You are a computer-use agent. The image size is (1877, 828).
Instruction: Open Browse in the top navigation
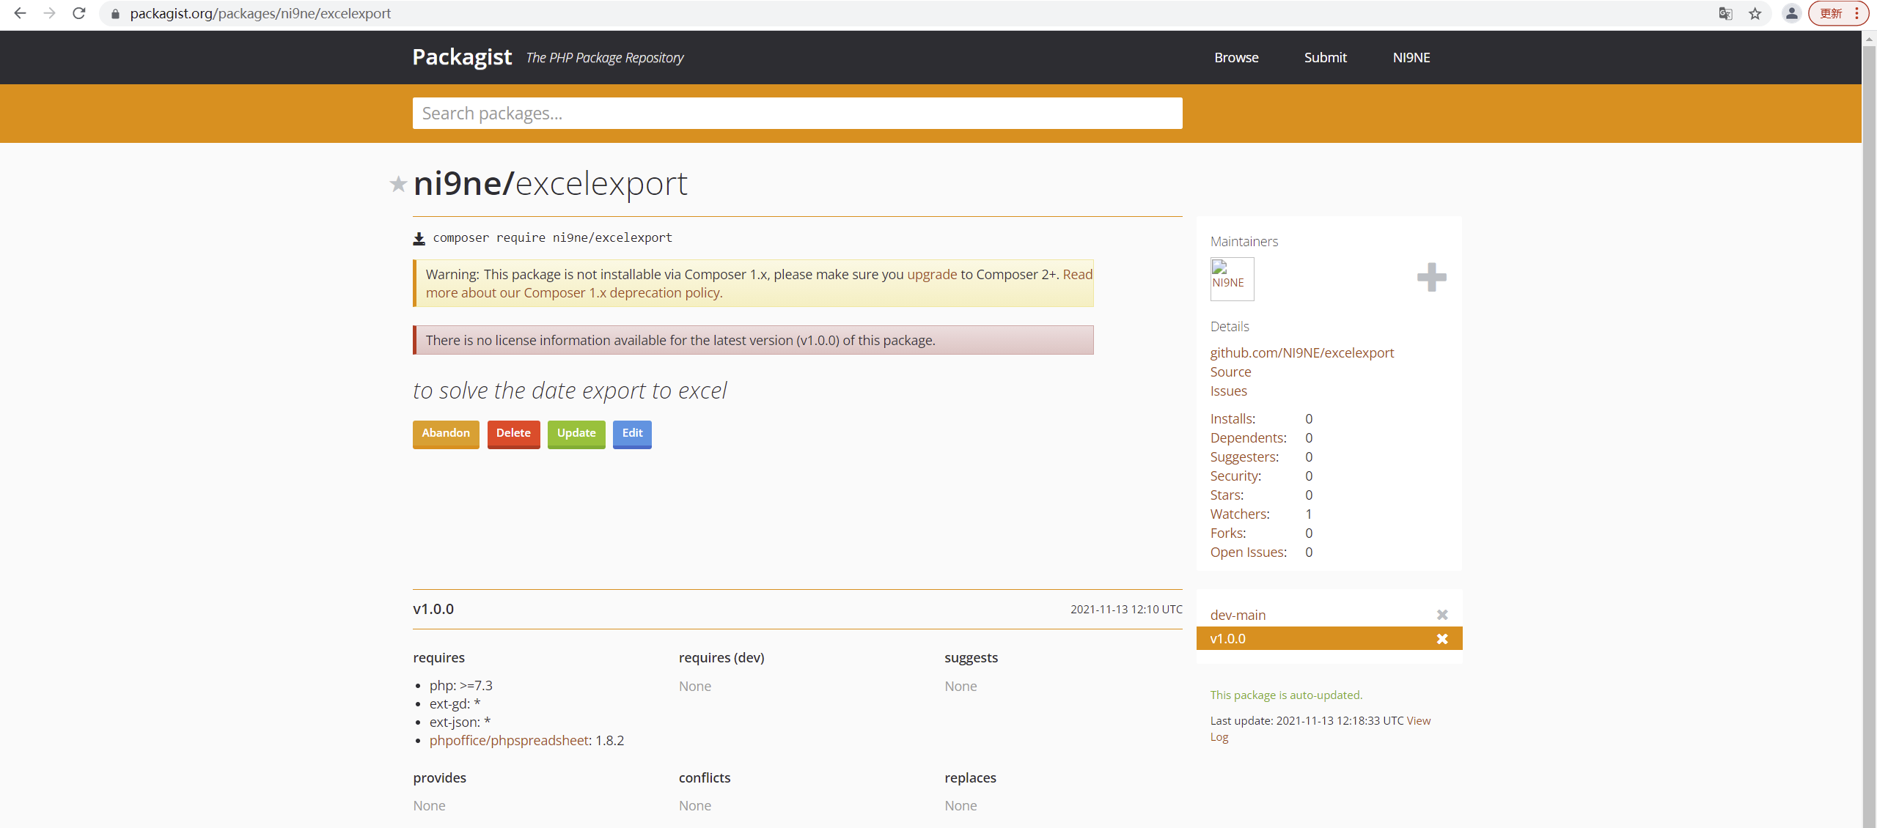click(x=1236, y=57)
